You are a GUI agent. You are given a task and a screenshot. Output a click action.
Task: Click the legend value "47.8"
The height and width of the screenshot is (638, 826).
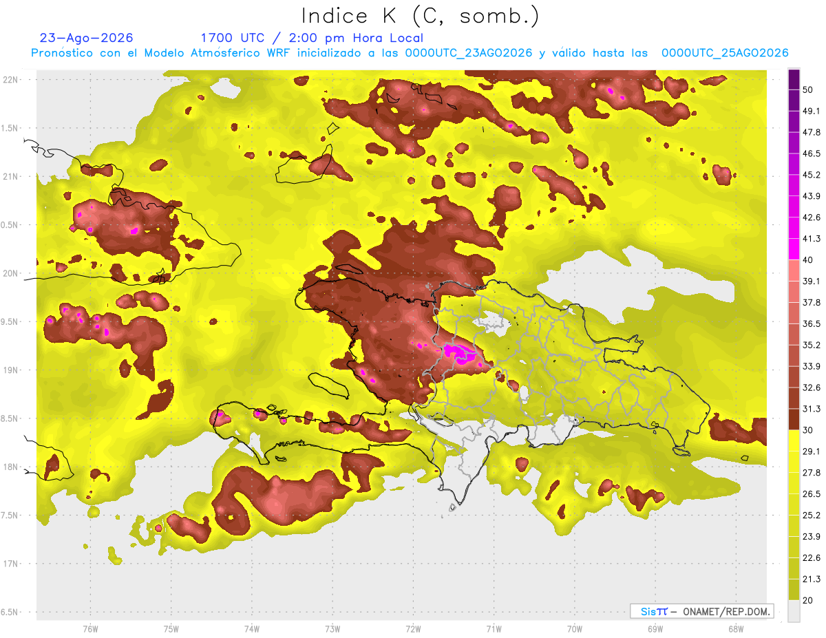[x=812, y=132]
